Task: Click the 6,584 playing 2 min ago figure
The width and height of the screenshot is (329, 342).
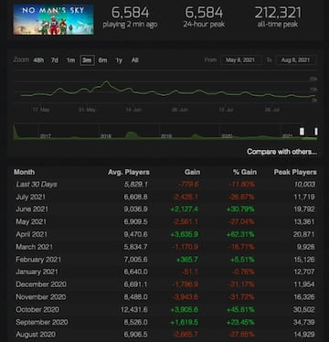Action: [x=131, y=13]
